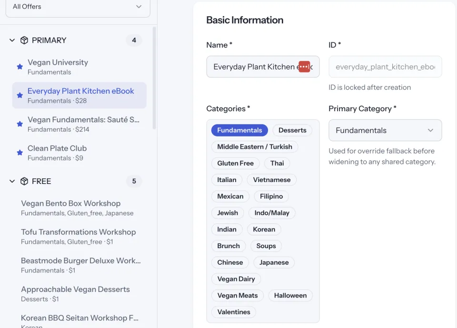Viewport: 457px width, 328px height.
Task: Open Vegan Bento Box Workshop offer
Action: [x=79, y=208]
